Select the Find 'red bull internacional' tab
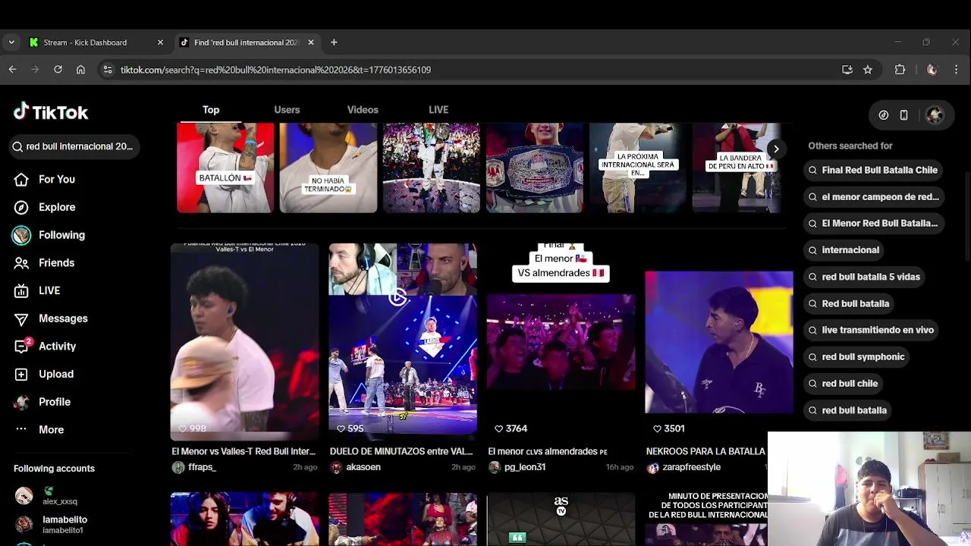 (247, 42)
